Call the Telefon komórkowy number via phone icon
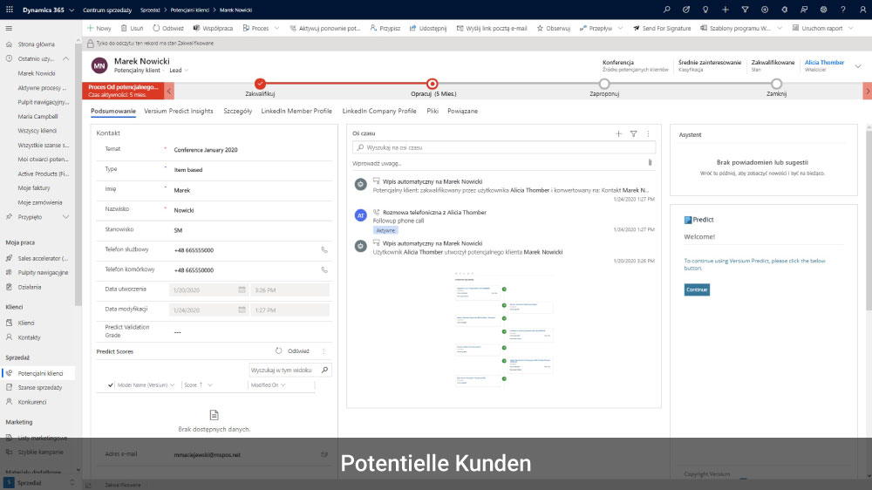The width and height of the screenshot is (872, 490). click(324, 270)
